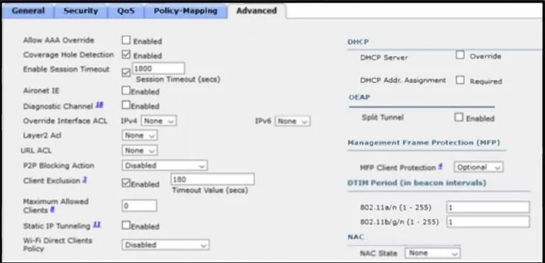Viewport: 545px width, 263px height.
Task: Open the NAC State dropdown
Action: tap(433, 253)
